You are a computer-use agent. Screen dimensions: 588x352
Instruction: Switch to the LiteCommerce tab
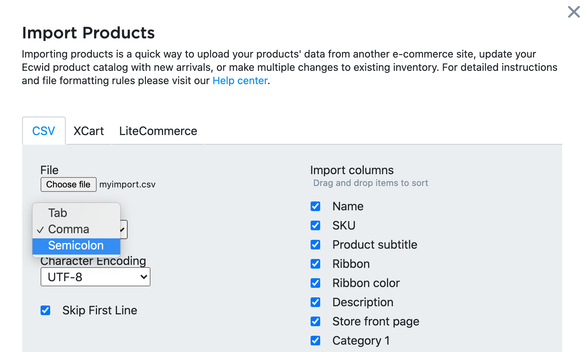(x=158, y=131)
